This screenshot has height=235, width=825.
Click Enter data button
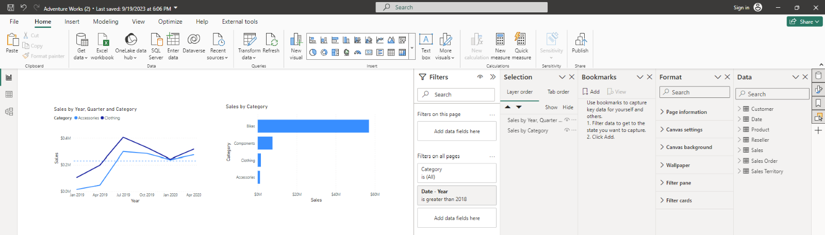point(173,46)
